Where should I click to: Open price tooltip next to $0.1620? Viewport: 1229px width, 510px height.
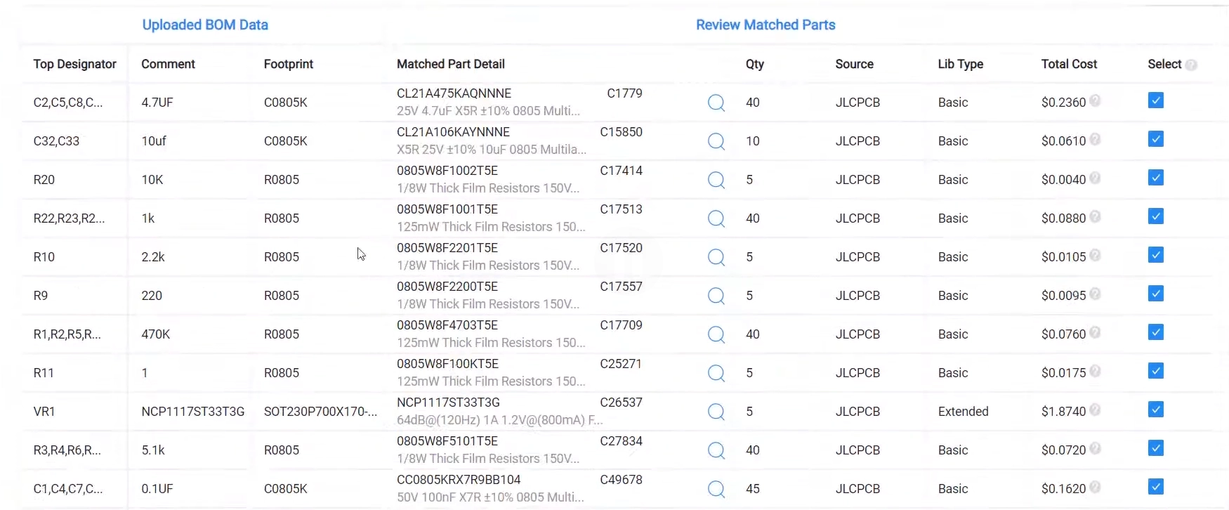[x=1095, y=487]
